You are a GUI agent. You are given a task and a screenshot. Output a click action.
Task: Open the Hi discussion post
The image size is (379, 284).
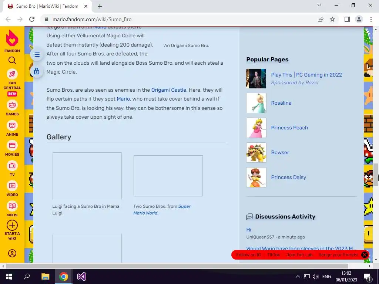point(249,230)
